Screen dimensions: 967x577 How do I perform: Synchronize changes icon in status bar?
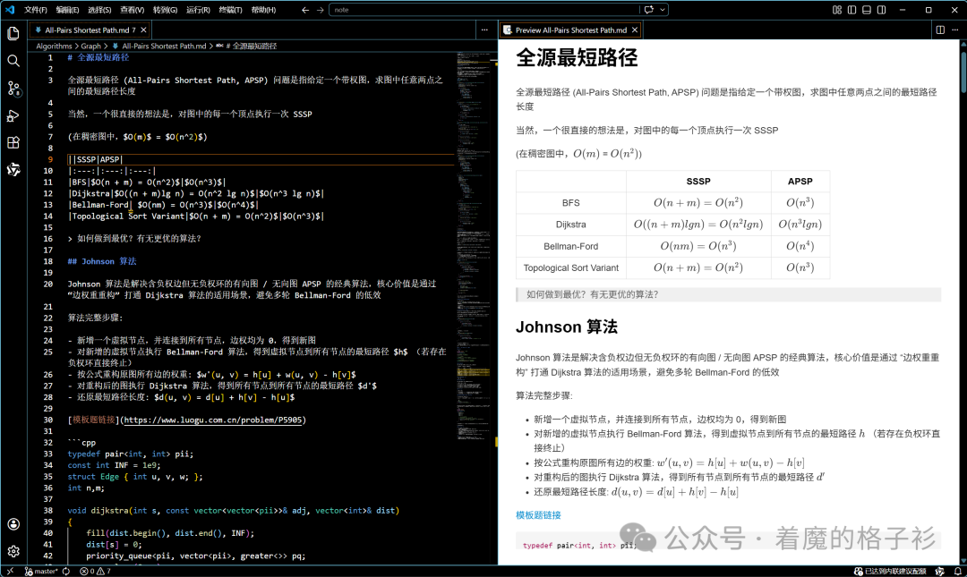[x=66, y=572]
